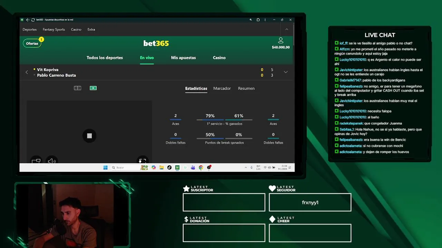This screenshot has width=442, height=248.
Task: Expand the match dropdown chevron beside the score
Action: [286, 72]
